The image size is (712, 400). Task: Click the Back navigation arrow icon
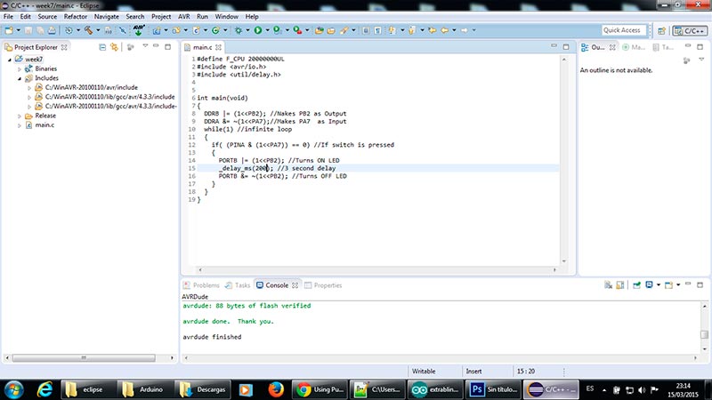[444, 30]
